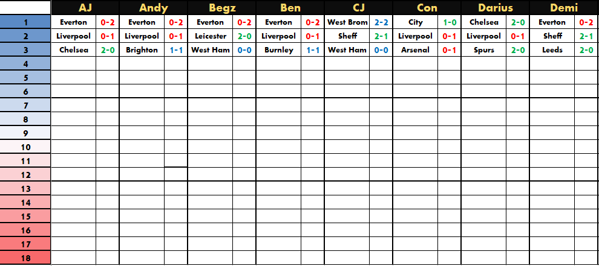Click the Arsenal cell under Con

click(x=416, y=50)
